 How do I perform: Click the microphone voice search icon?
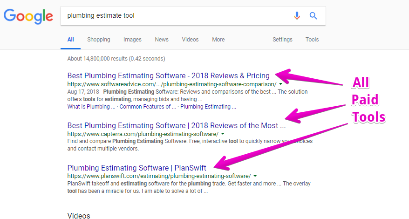pos(297,16)
